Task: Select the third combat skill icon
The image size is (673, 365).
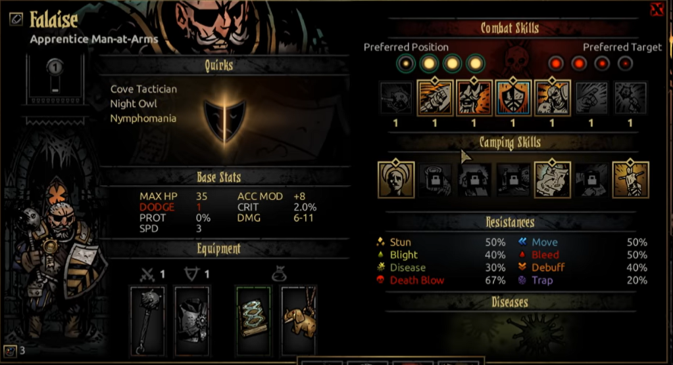Action: click(474, 98)
